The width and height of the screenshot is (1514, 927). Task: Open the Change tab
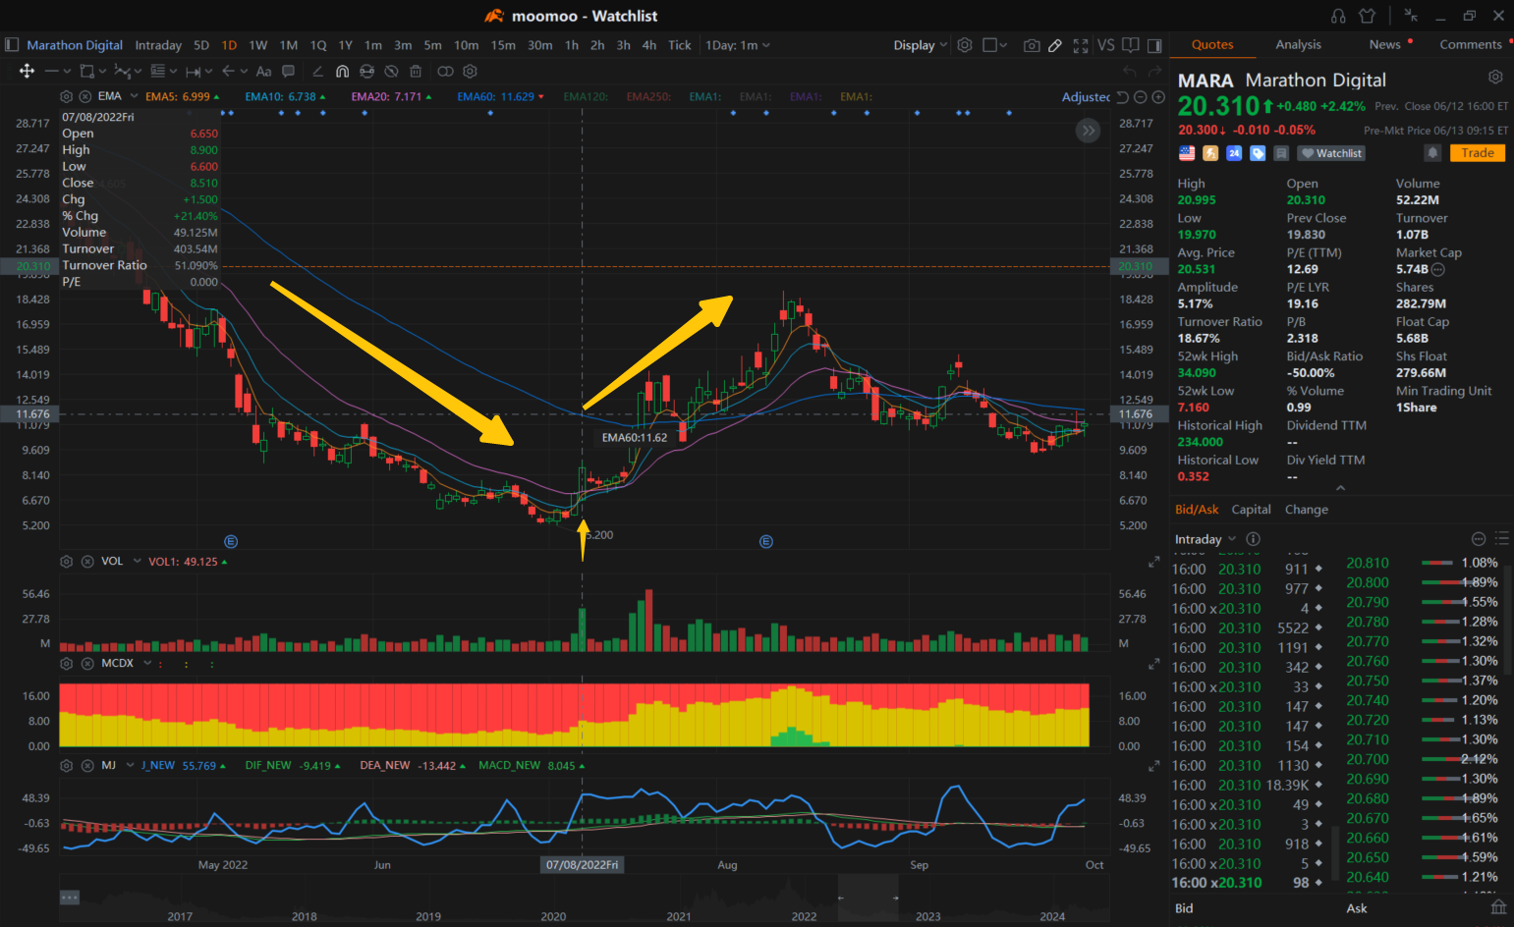(1306, 510)
